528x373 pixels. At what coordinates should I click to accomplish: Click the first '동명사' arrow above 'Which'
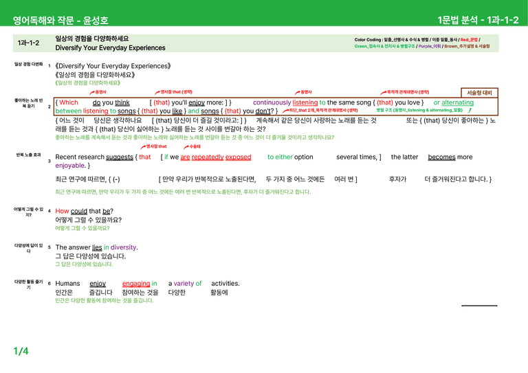click(92, 92)
